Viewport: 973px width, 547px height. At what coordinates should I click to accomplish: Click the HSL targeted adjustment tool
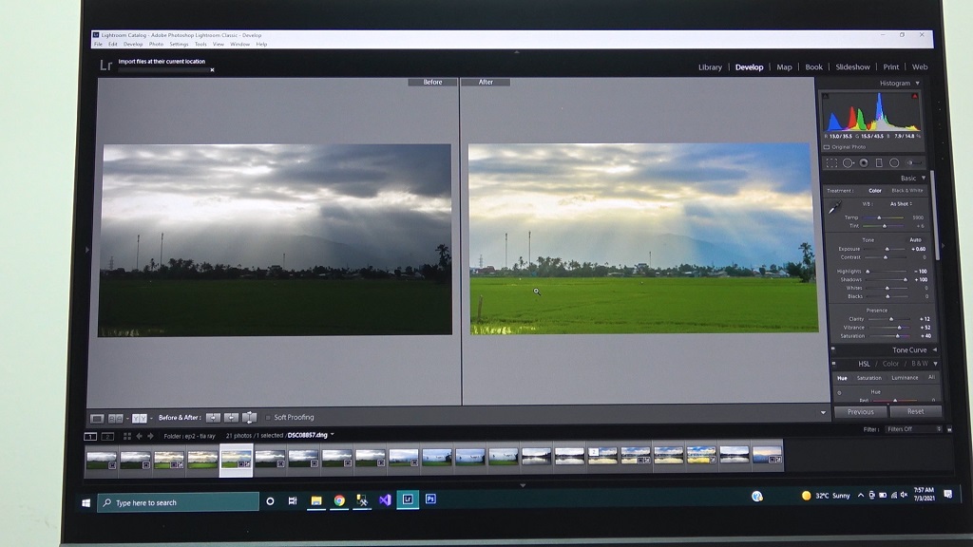[840, 392]
